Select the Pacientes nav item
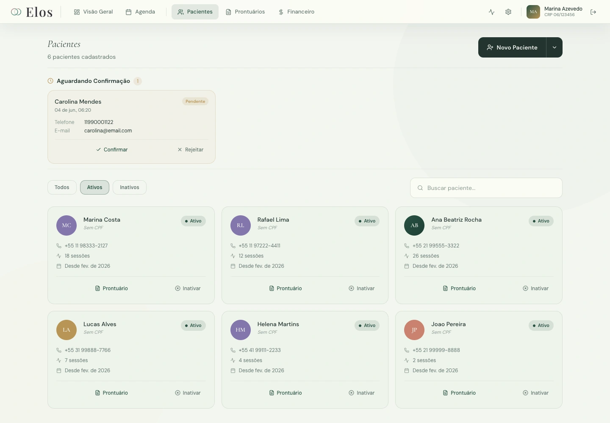610x423 pixels. coord(195,12)
